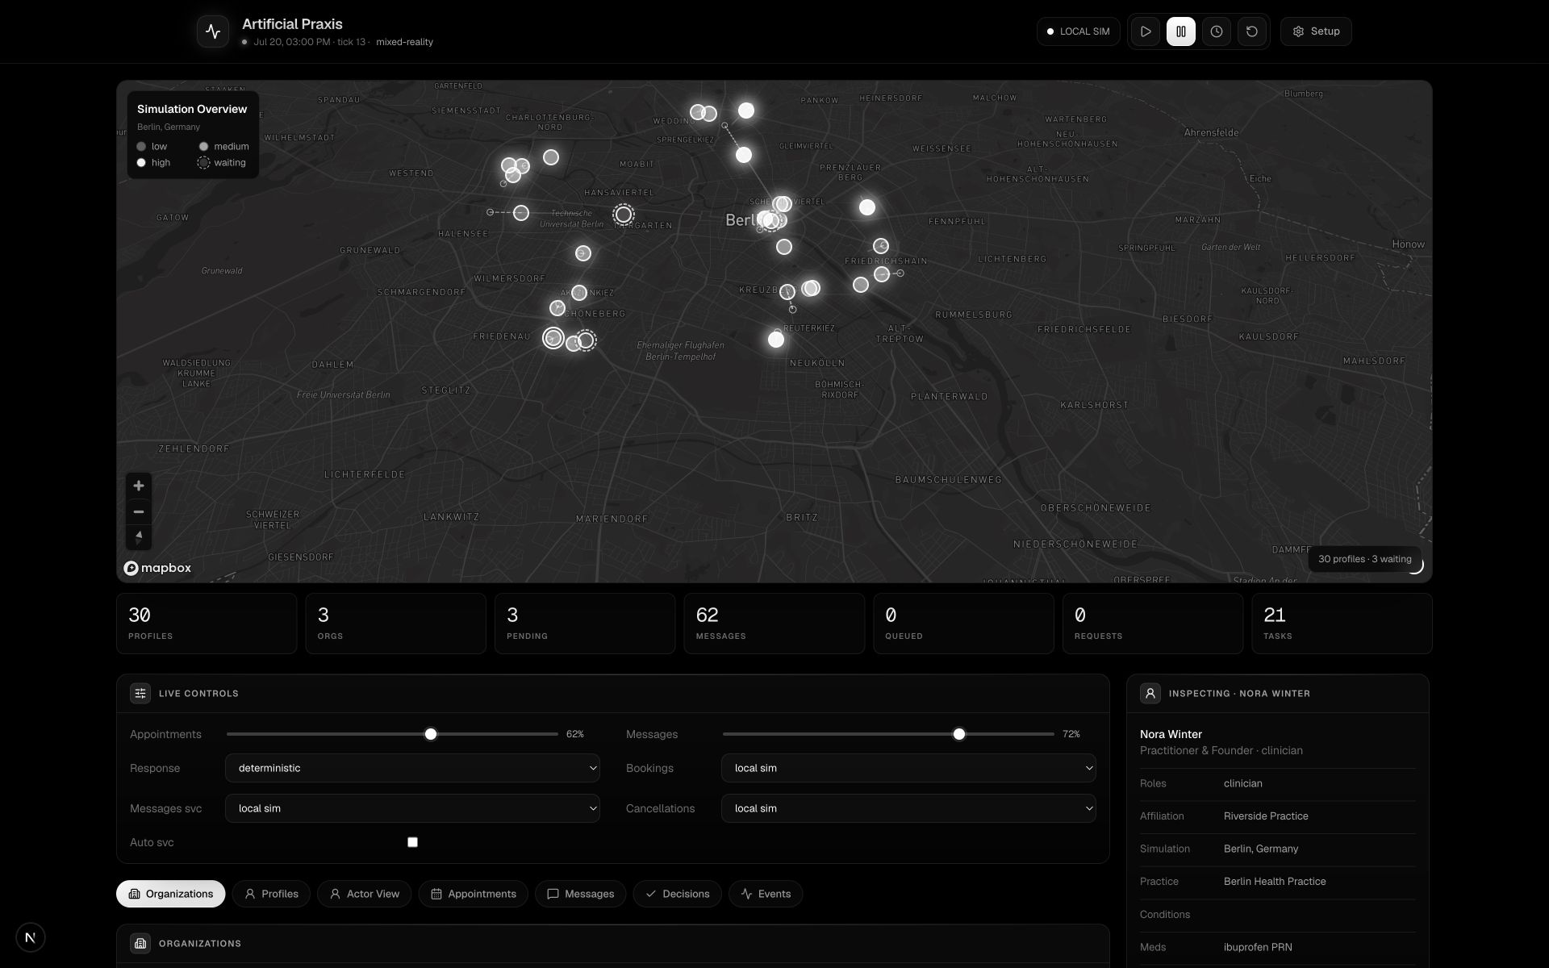Screen dimensions: 1549x968
Task: Click the 3 Orgs stat card
Action: (395, 624)
